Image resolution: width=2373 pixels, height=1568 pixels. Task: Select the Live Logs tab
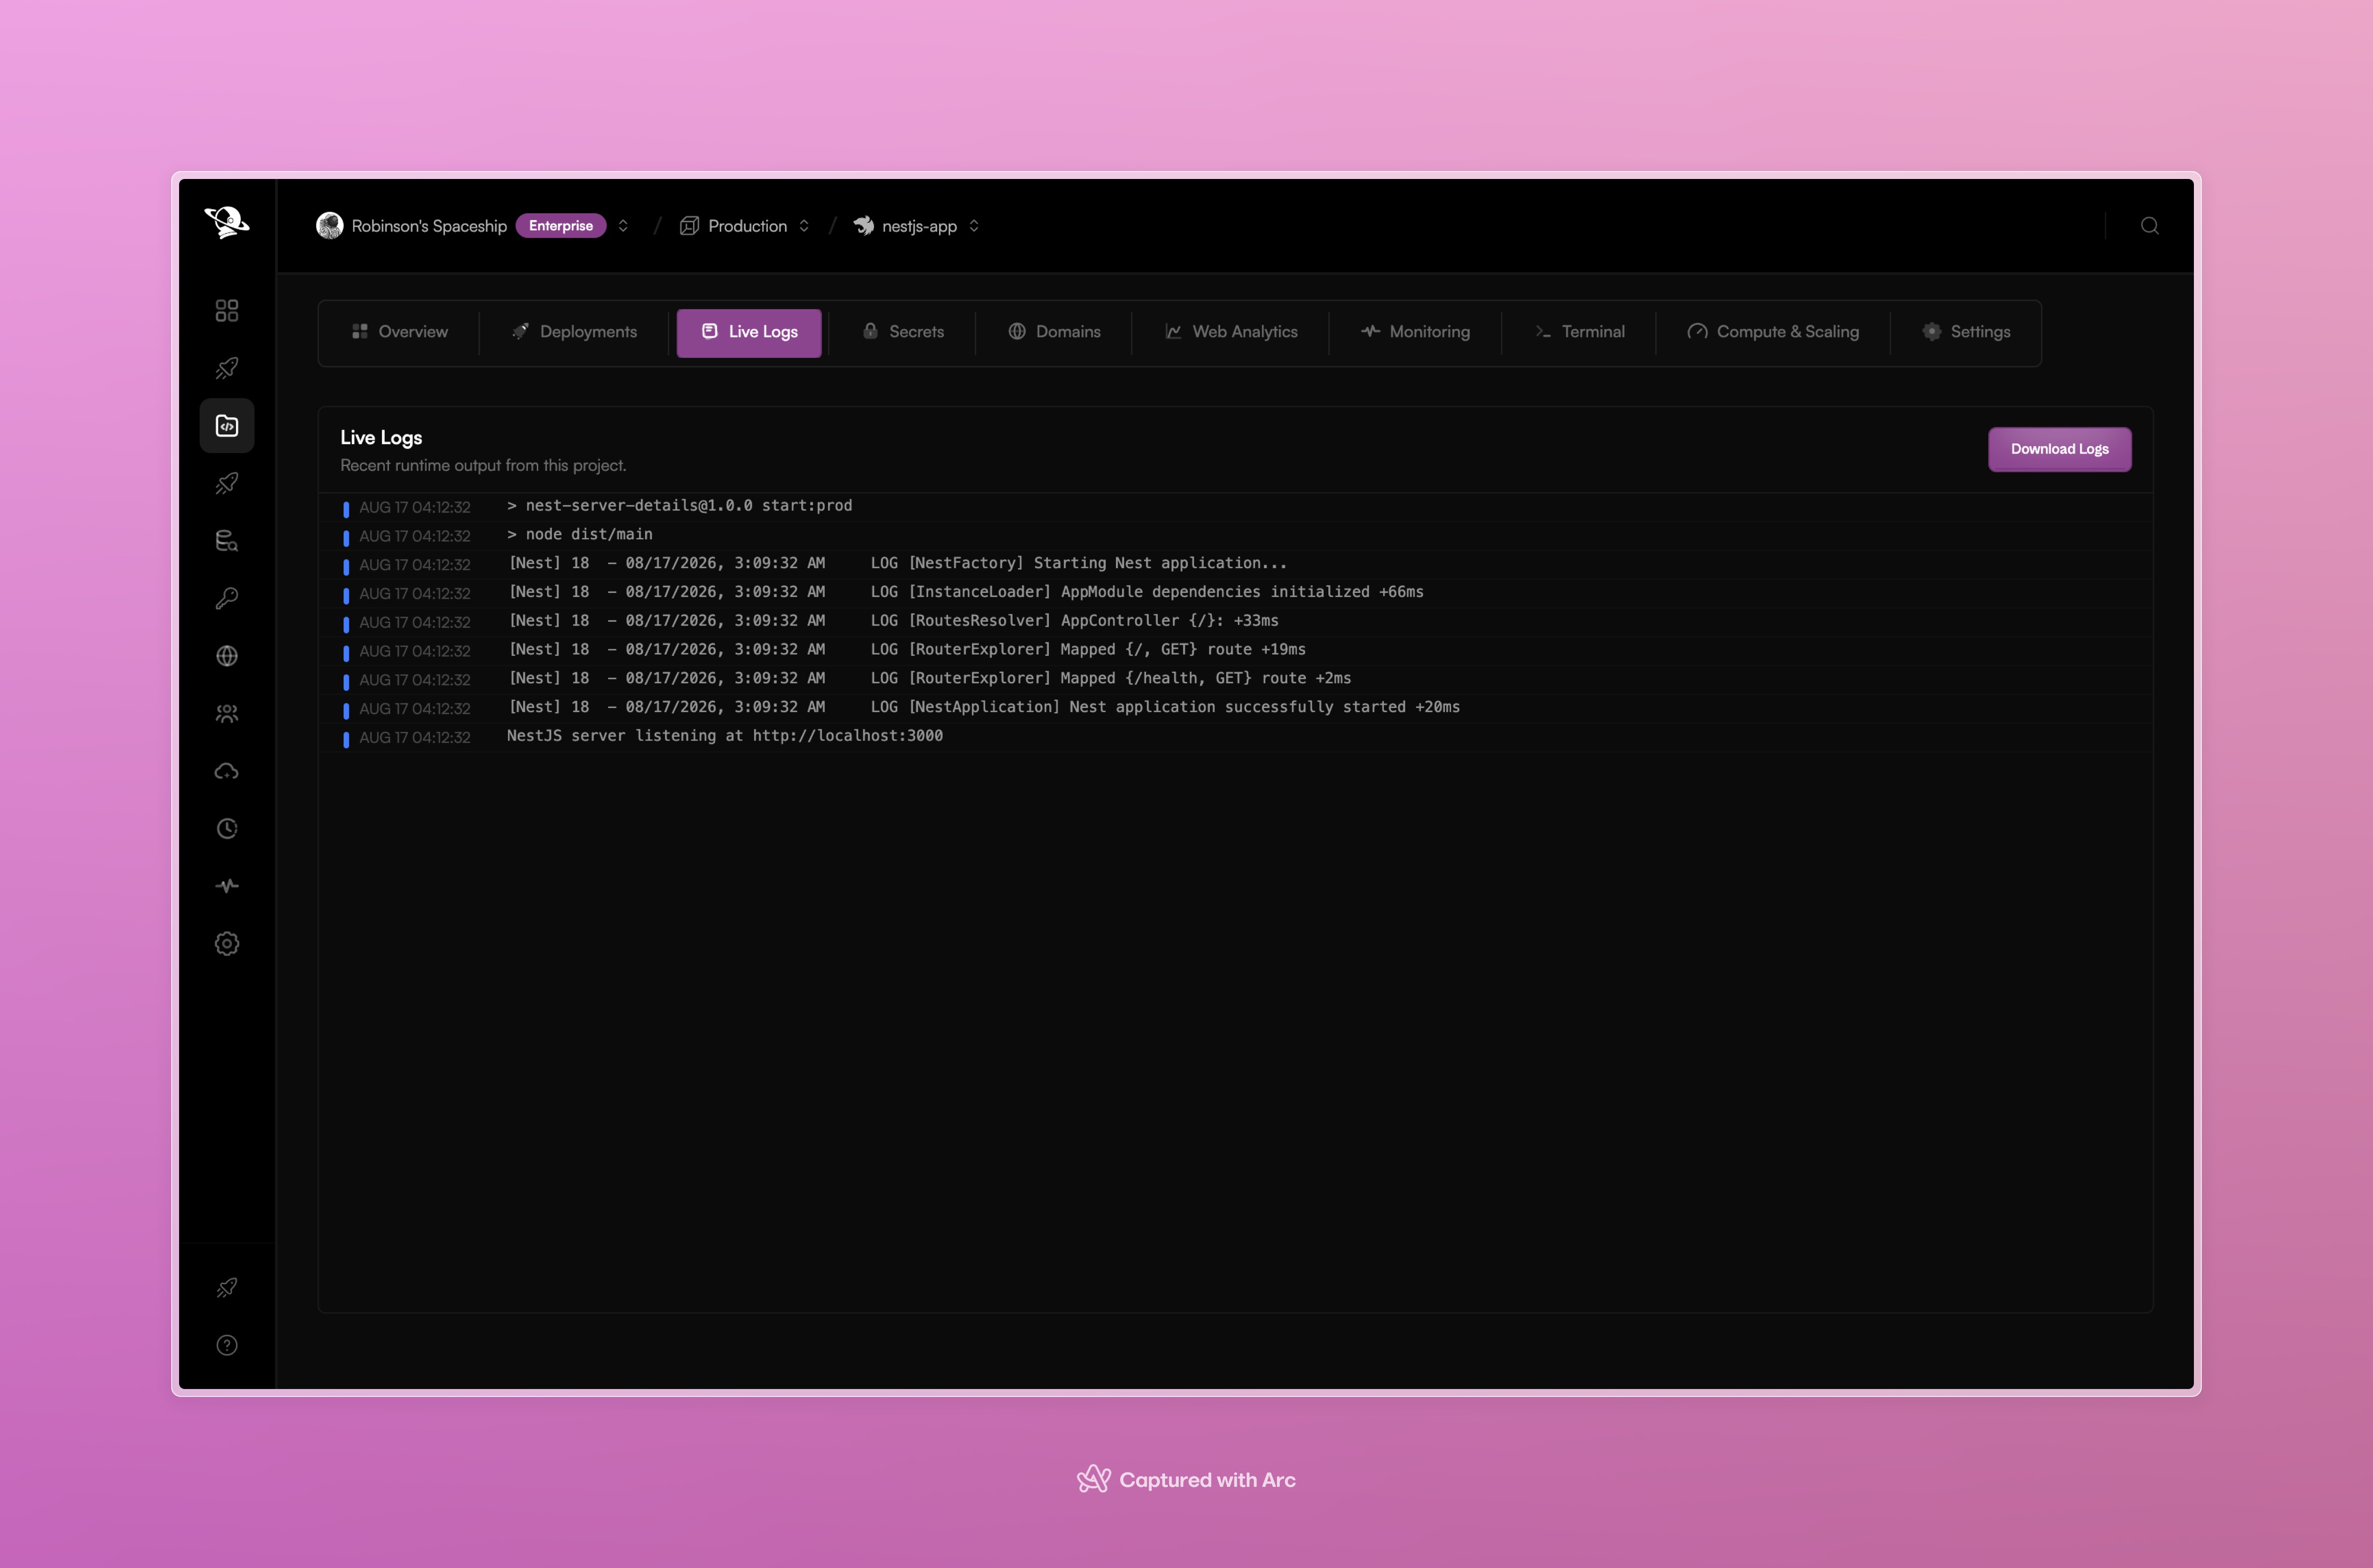(x=749, y=333)
